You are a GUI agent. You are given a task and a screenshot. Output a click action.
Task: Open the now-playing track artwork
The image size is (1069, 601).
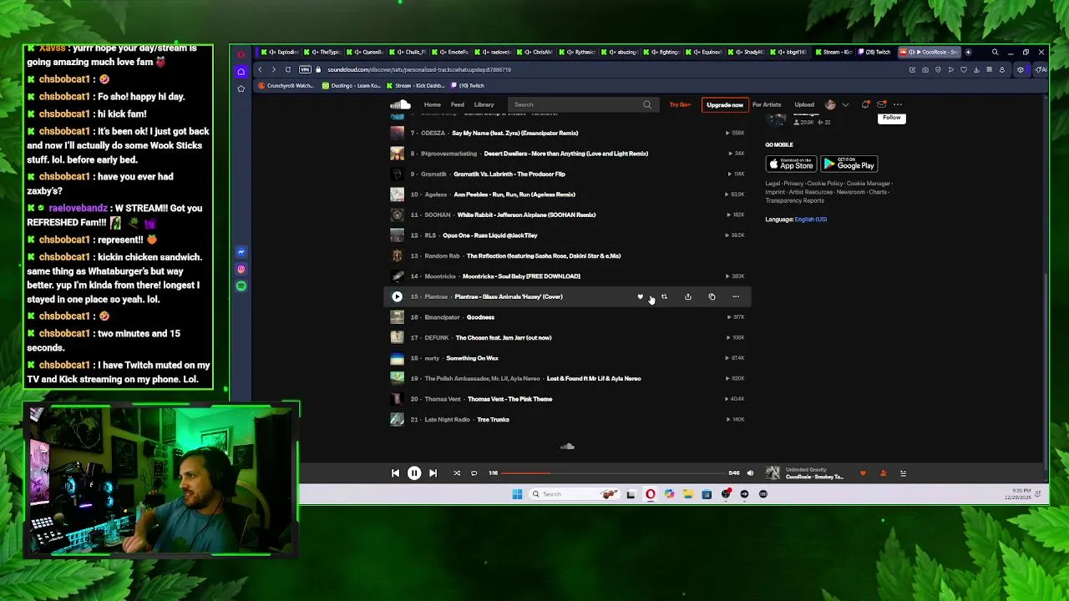pos(773,473)
